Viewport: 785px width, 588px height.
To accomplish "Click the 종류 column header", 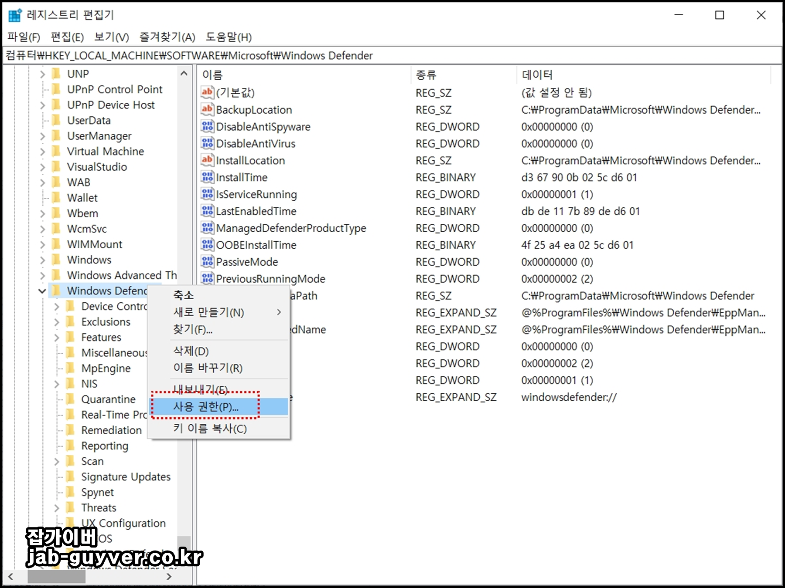I will coord(464,74).
